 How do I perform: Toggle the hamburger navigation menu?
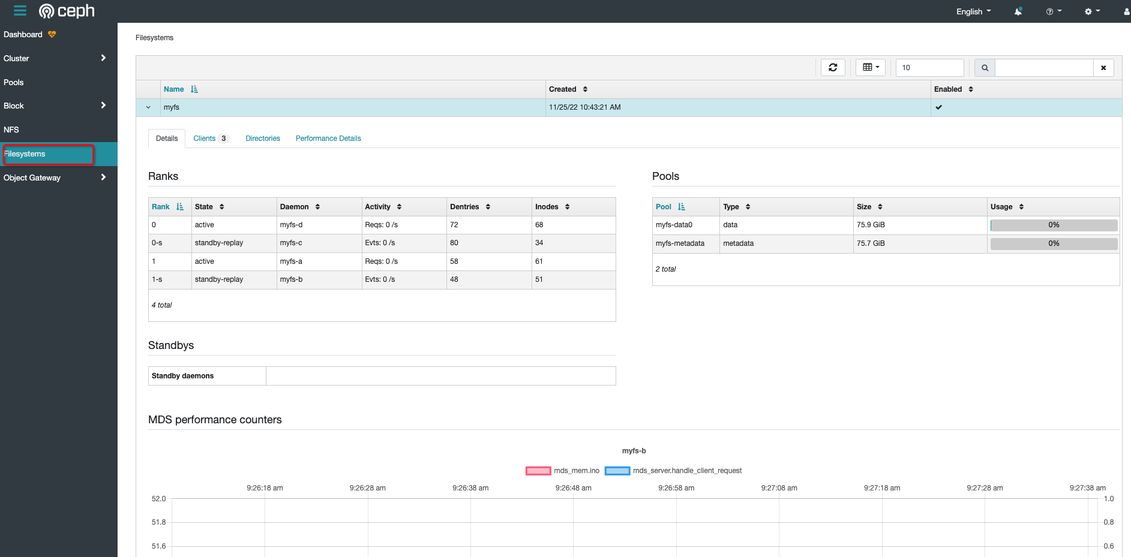[20, 11]
